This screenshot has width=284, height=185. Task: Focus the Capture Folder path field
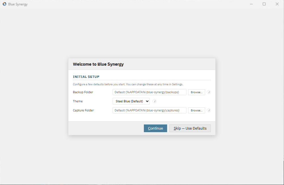[x=149, y=110]
